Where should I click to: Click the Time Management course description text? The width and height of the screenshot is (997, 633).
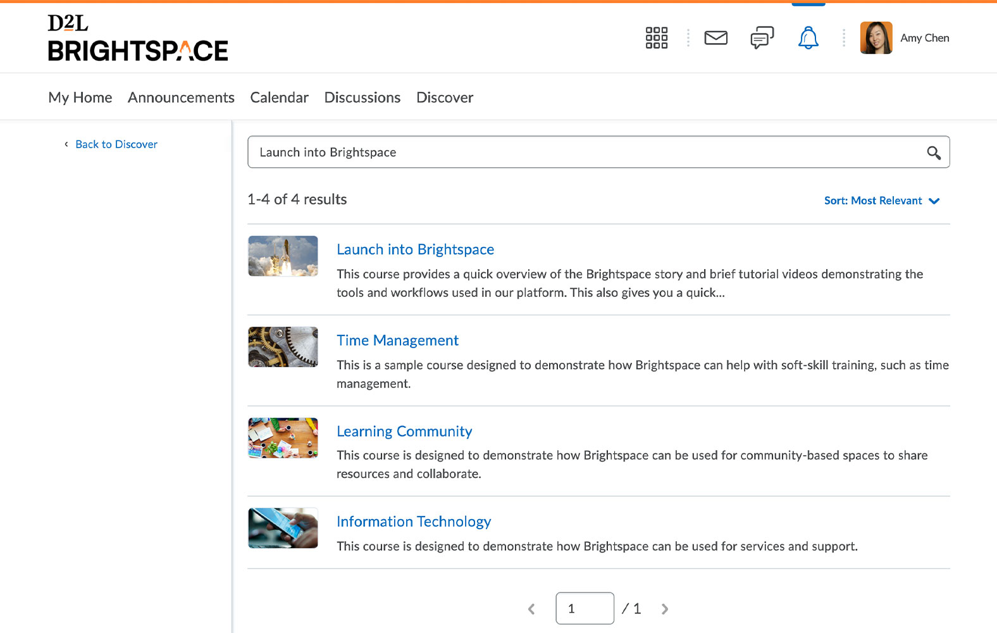(643, 374)
